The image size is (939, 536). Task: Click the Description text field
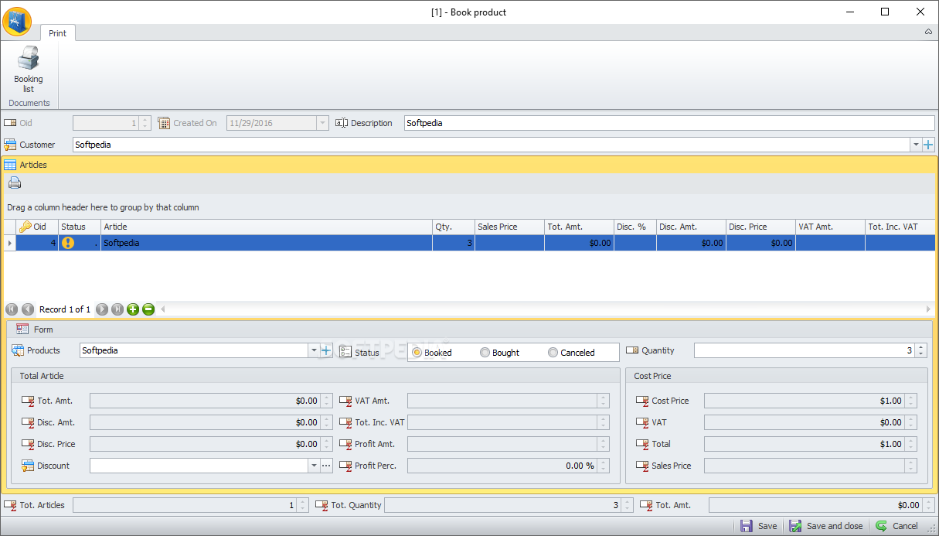(669, 123)
